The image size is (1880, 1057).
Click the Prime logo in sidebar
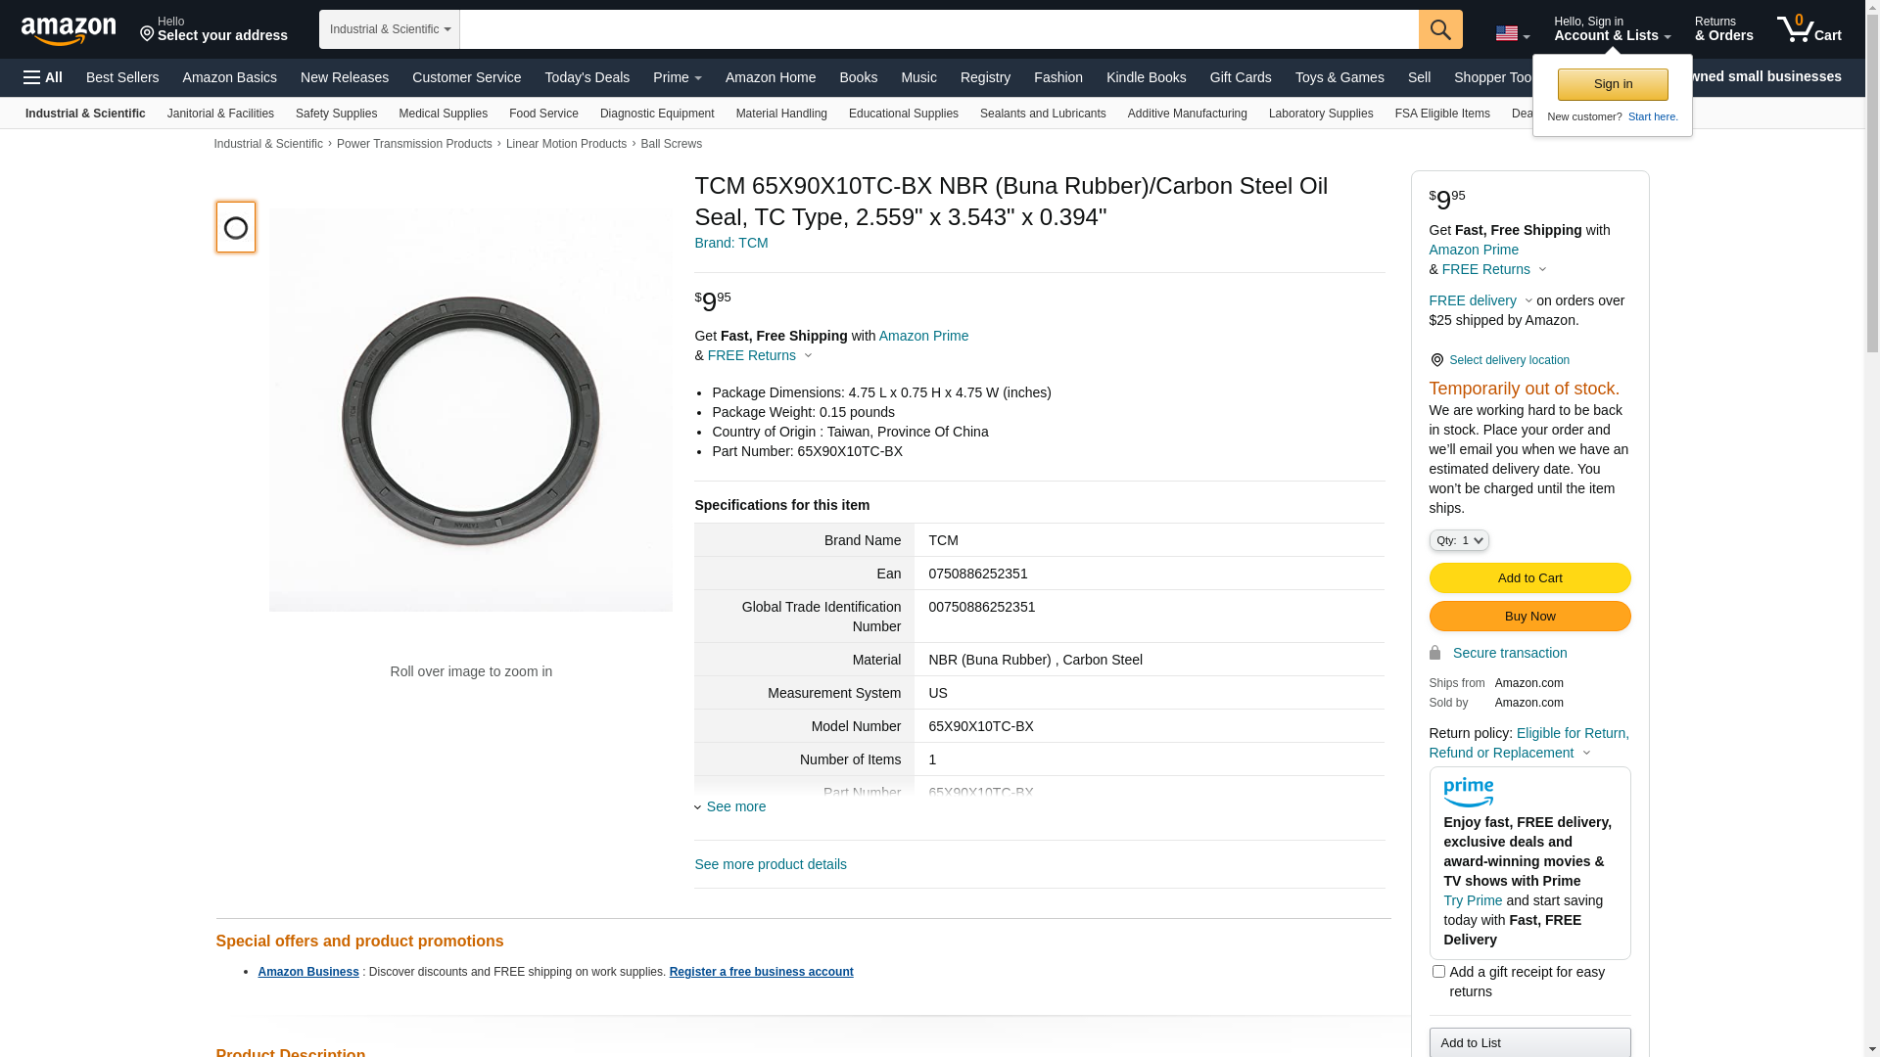point(1468,792)
